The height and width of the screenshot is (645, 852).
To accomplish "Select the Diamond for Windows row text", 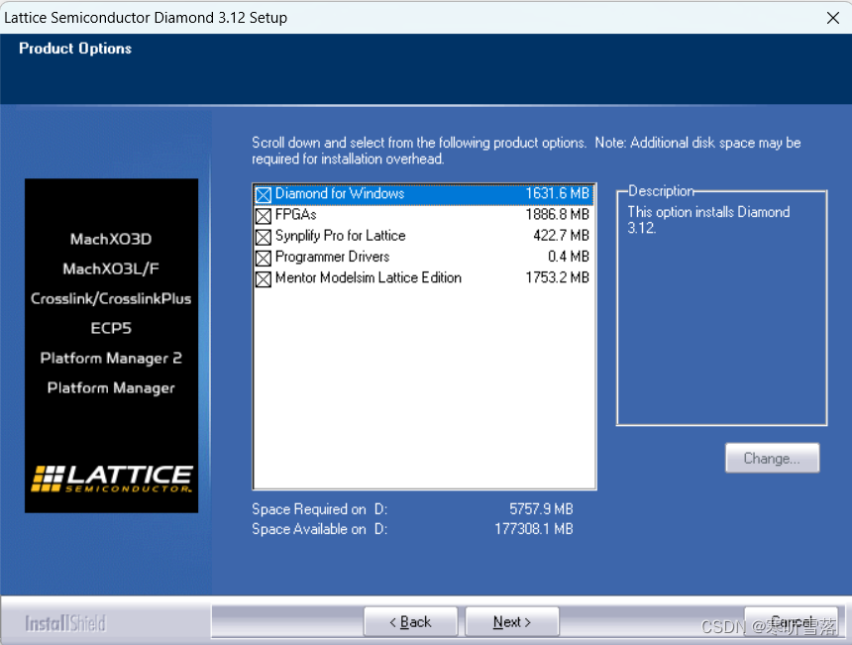I will tap(340, 194).
